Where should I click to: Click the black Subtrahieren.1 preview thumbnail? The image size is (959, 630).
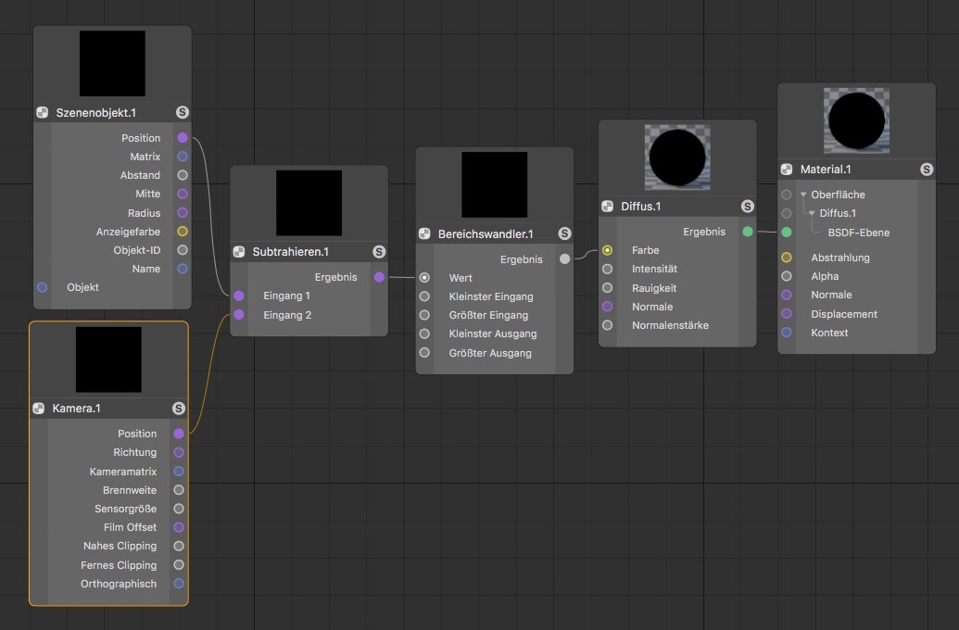coord(309,203)
